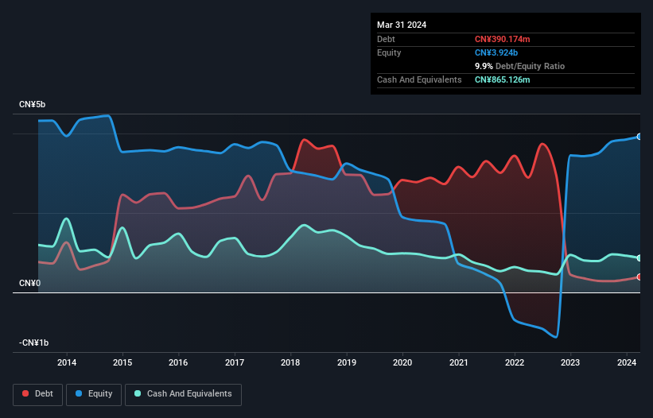Click the CN¥5b y-axis label

[x=32, y=104]
